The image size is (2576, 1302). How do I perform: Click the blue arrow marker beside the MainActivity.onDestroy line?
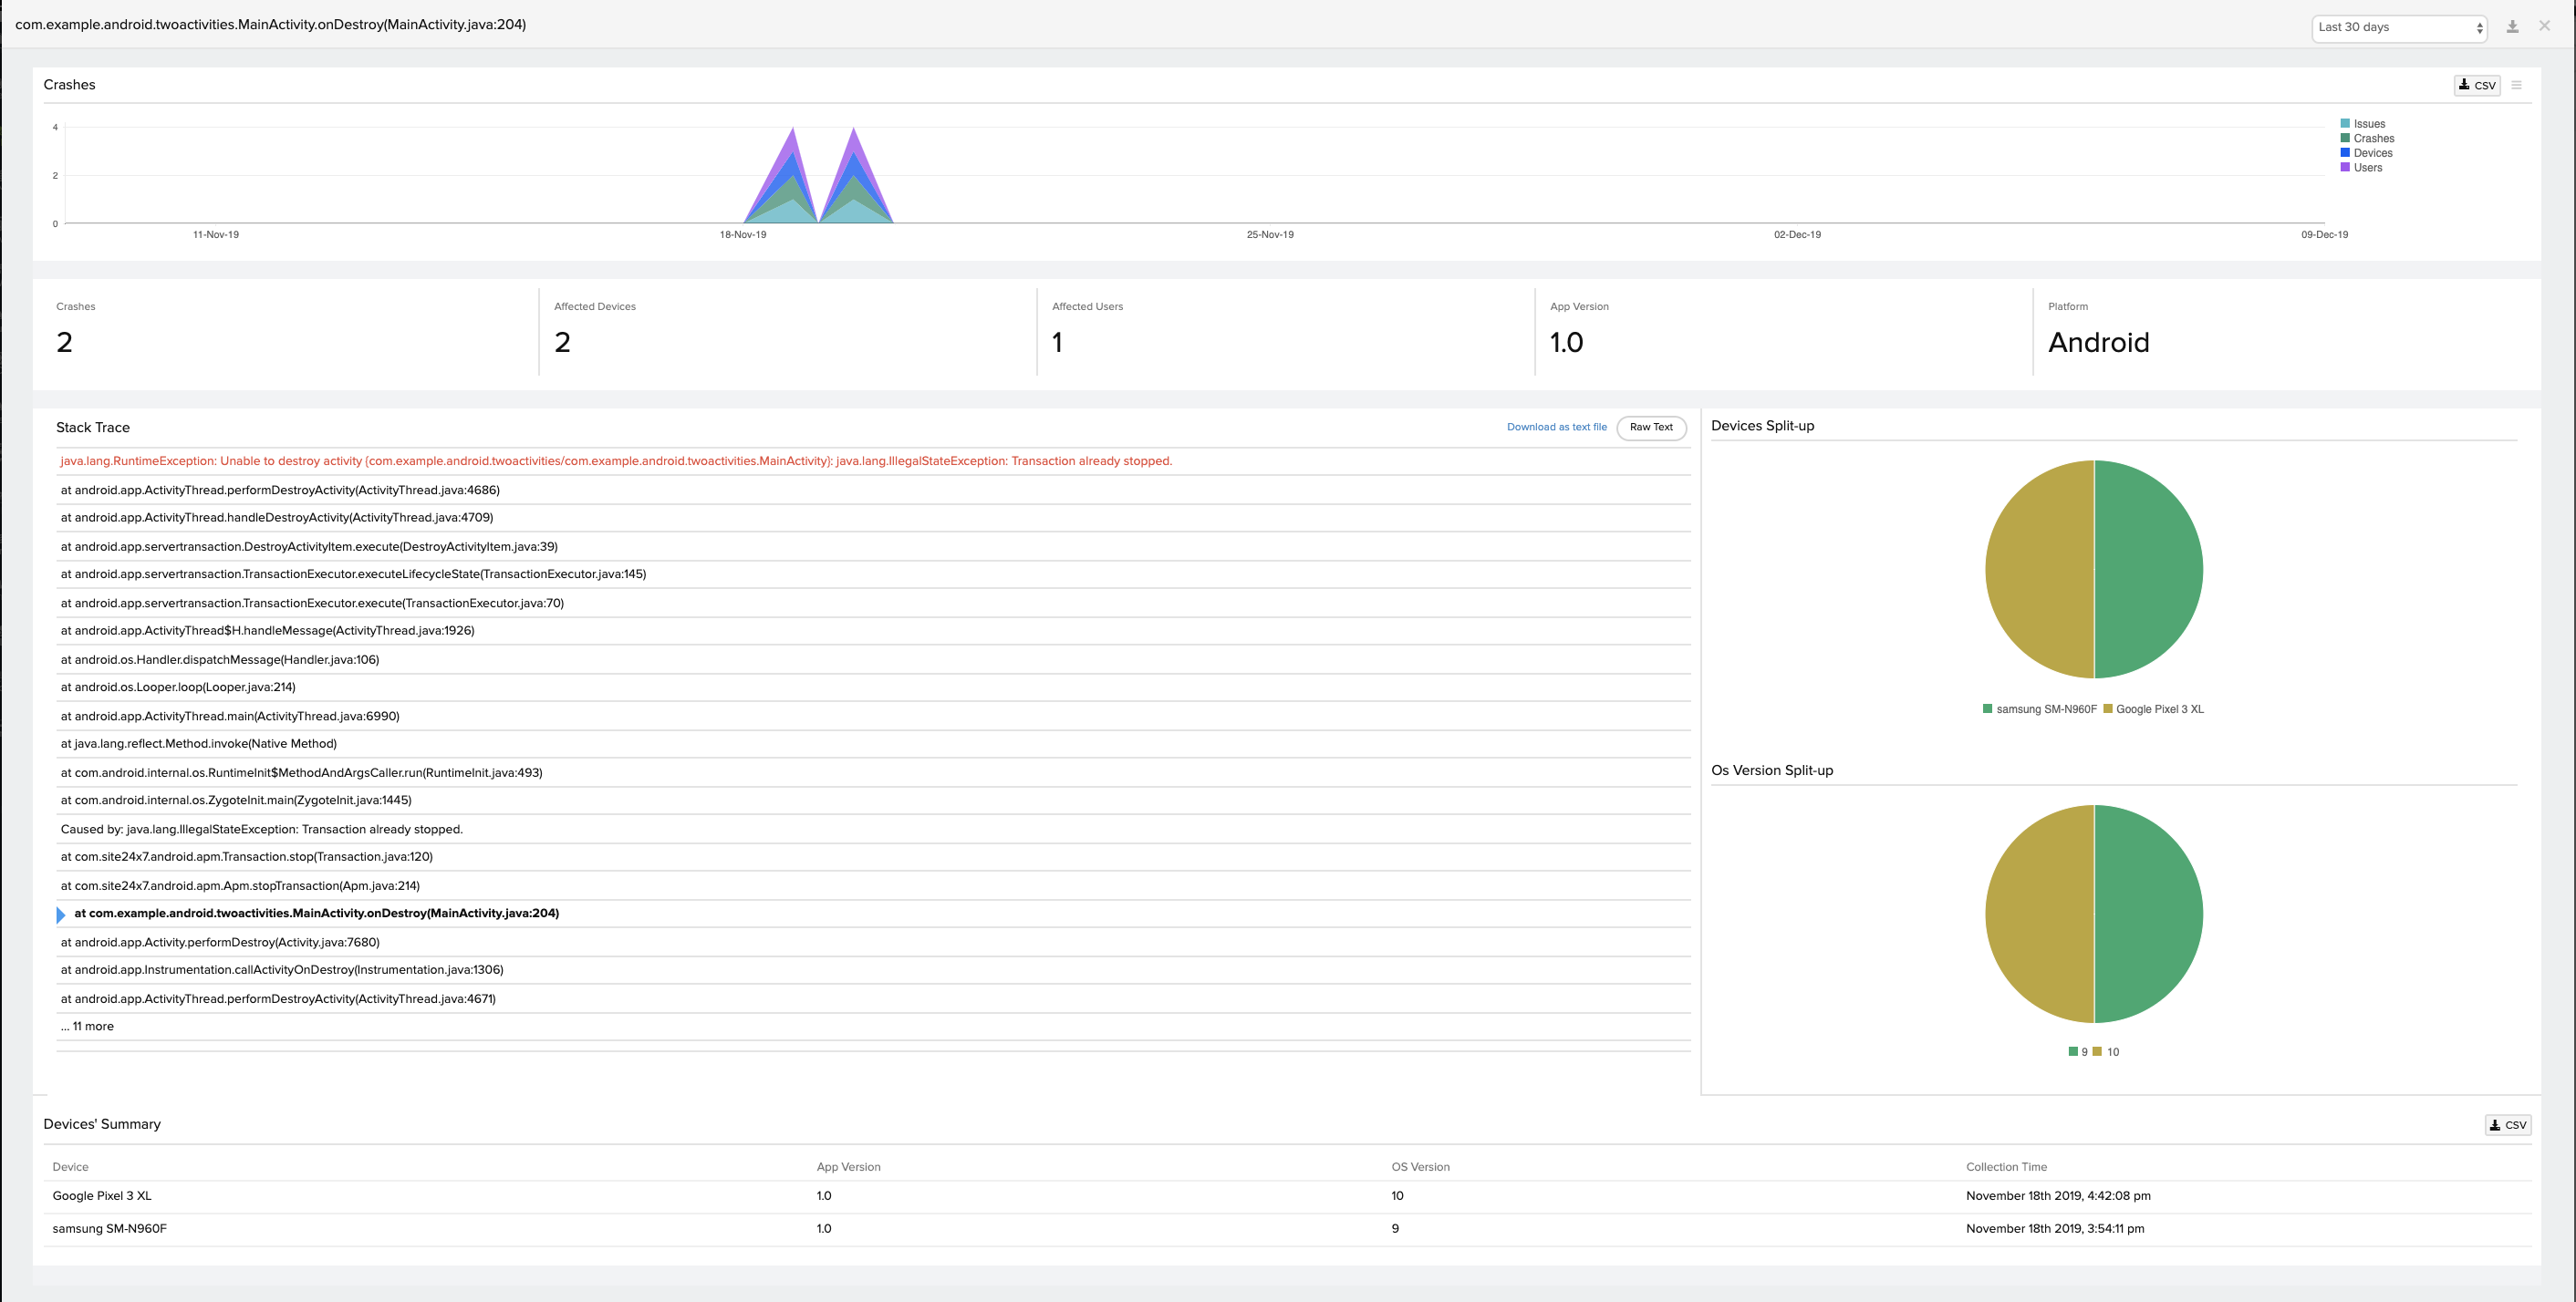pos(61,914)
